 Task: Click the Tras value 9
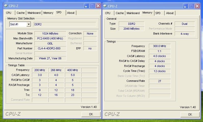[x=40, y=90]
